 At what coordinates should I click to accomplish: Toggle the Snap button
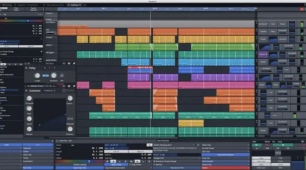point(261,165)
